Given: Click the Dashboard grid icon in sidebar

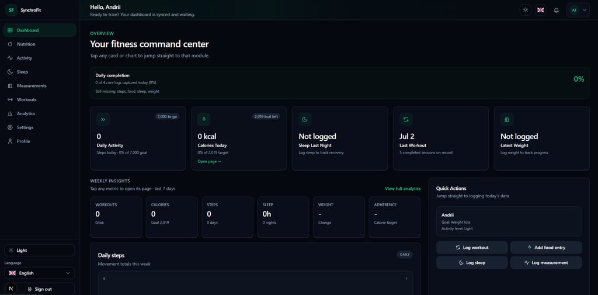Looking at the screenshot, I should (x=10, y=30).
